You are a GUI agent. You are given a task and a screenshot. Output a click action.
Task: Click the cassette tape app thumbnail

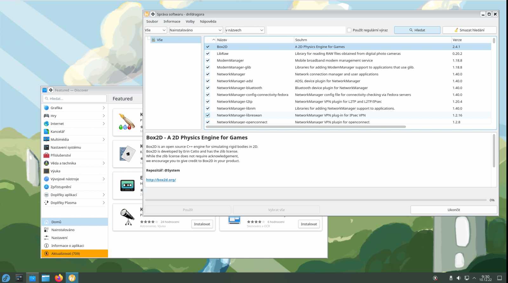(x=127, y=185)
